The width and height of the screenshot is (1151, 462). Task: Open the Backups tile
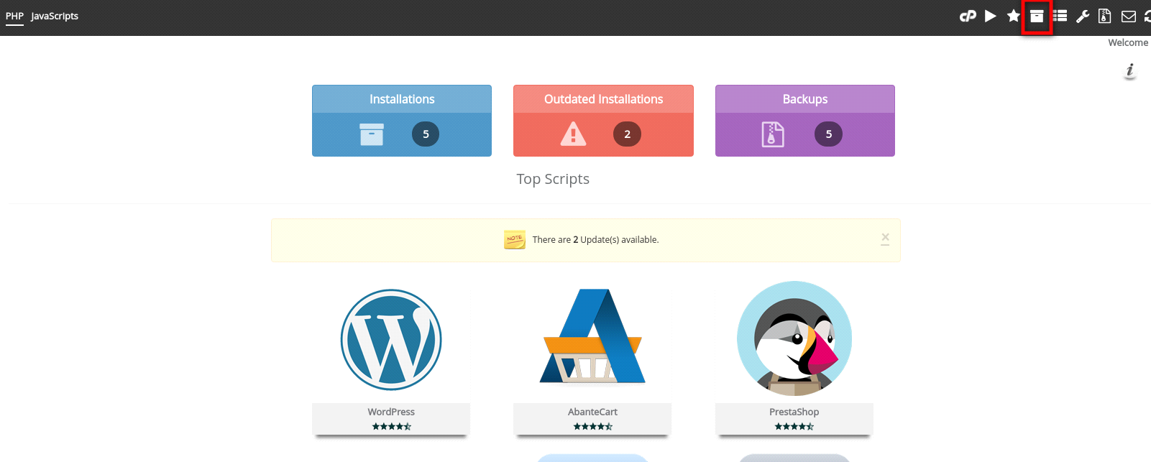click(804, 121)
